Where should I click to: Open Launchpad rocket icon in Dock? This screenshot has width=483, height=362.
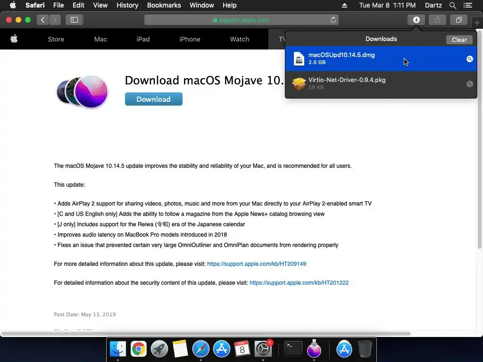coord(159,349)
